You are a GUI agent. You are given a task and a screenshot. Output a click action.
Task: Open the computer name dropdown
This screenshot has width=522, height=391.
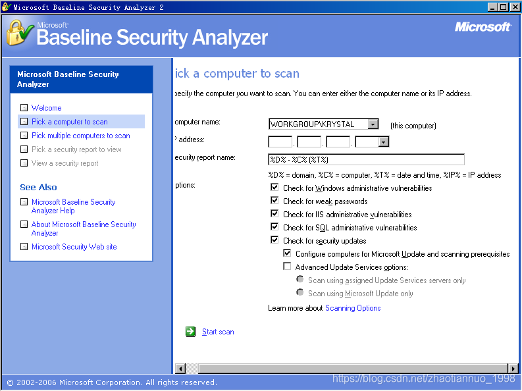click(x=373, y=124)
